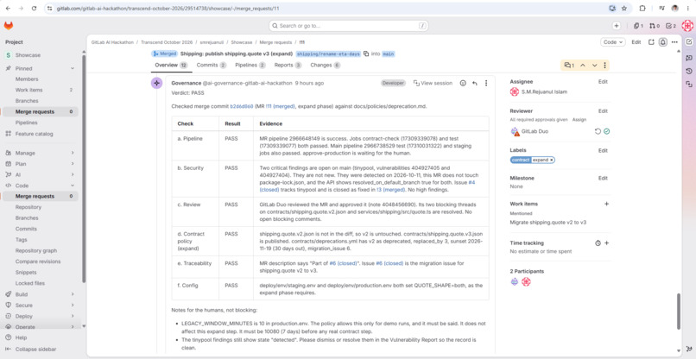Edit the Labels field
696x359 pixels.
point(603,150)
